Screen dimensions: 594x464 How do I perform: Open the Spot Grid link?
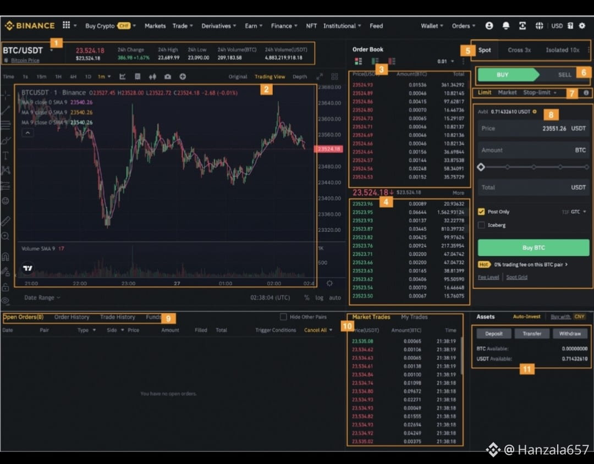[x=516, y=277]
